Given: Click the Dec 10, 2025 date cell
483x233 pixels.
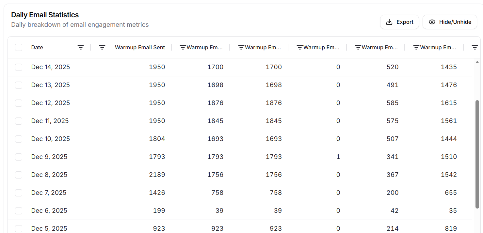Looking at the screenshot, I should [51, 139].
